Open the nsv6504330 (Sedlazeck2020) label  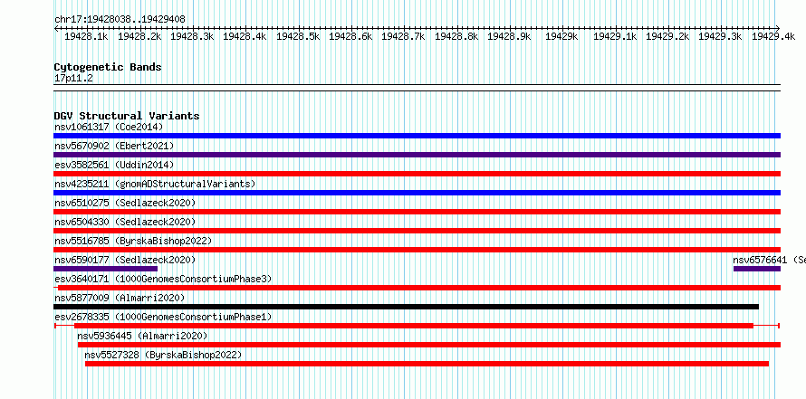(125, 222)
